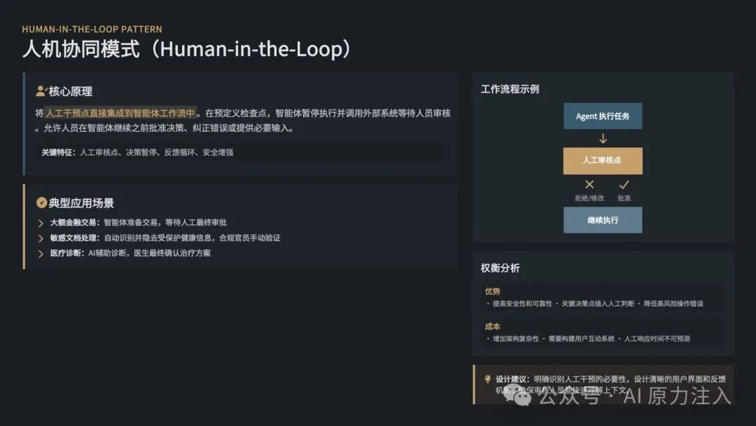Click the lightbulb icon beside 设计建议
Viewport: 756px width, 426px height.
(x=487, y=379)
